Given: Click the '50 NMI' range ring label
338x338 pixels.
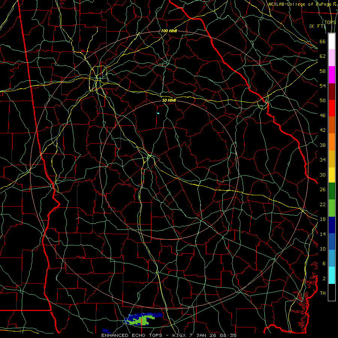Looking at the screenshot, I should (169, 100).
